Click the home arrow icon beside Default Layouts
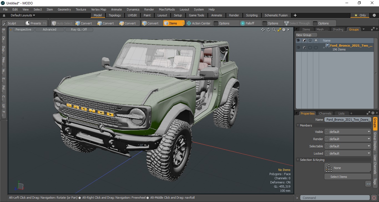Image resolution: width=379 pixels, height=202 pixels. (x=4, y=16)
